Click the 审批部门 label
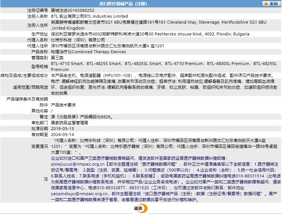Image resolution: width=282 pixels, height=214 pixels. pos(40,123)
